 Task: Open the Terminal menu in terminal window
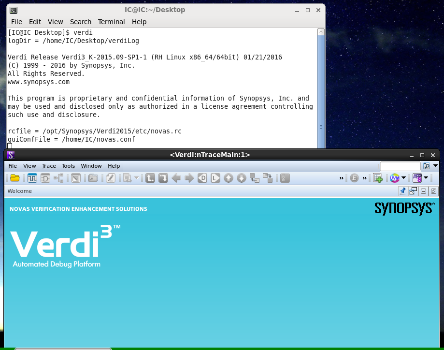[x=111, y=22]
